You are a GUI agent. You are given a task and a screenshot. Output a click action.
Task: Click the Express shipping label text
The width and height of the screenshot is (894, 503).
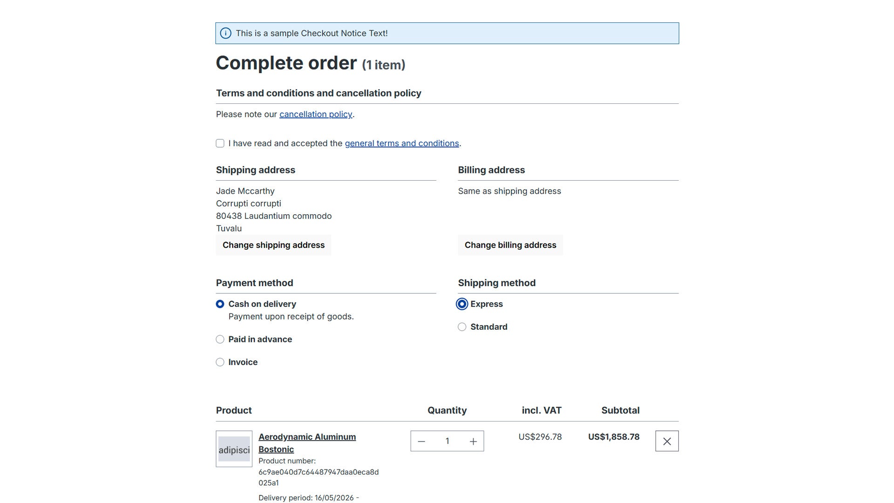pos(487,304)
